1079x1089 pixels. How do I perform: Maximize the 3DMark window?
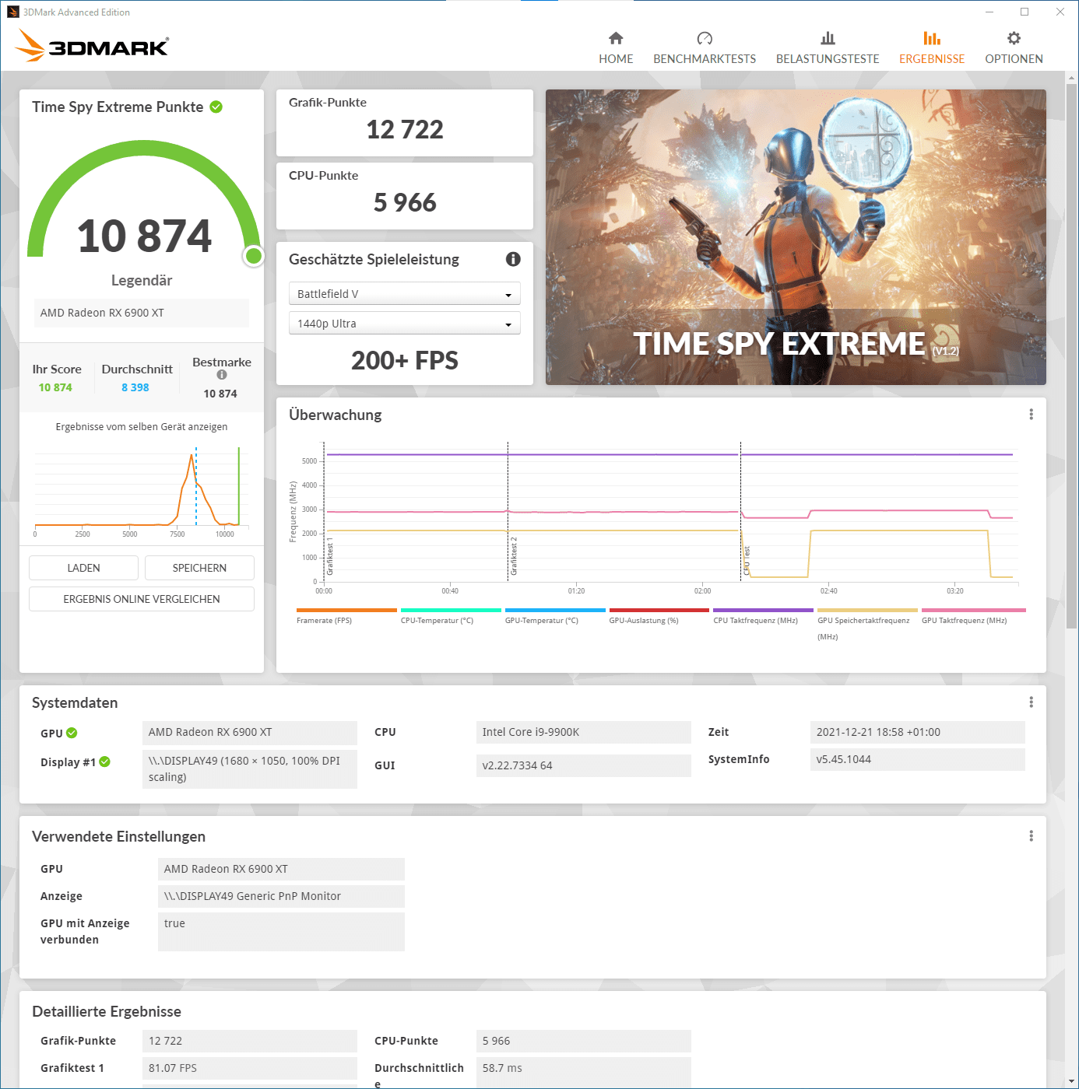[1025, 12]
